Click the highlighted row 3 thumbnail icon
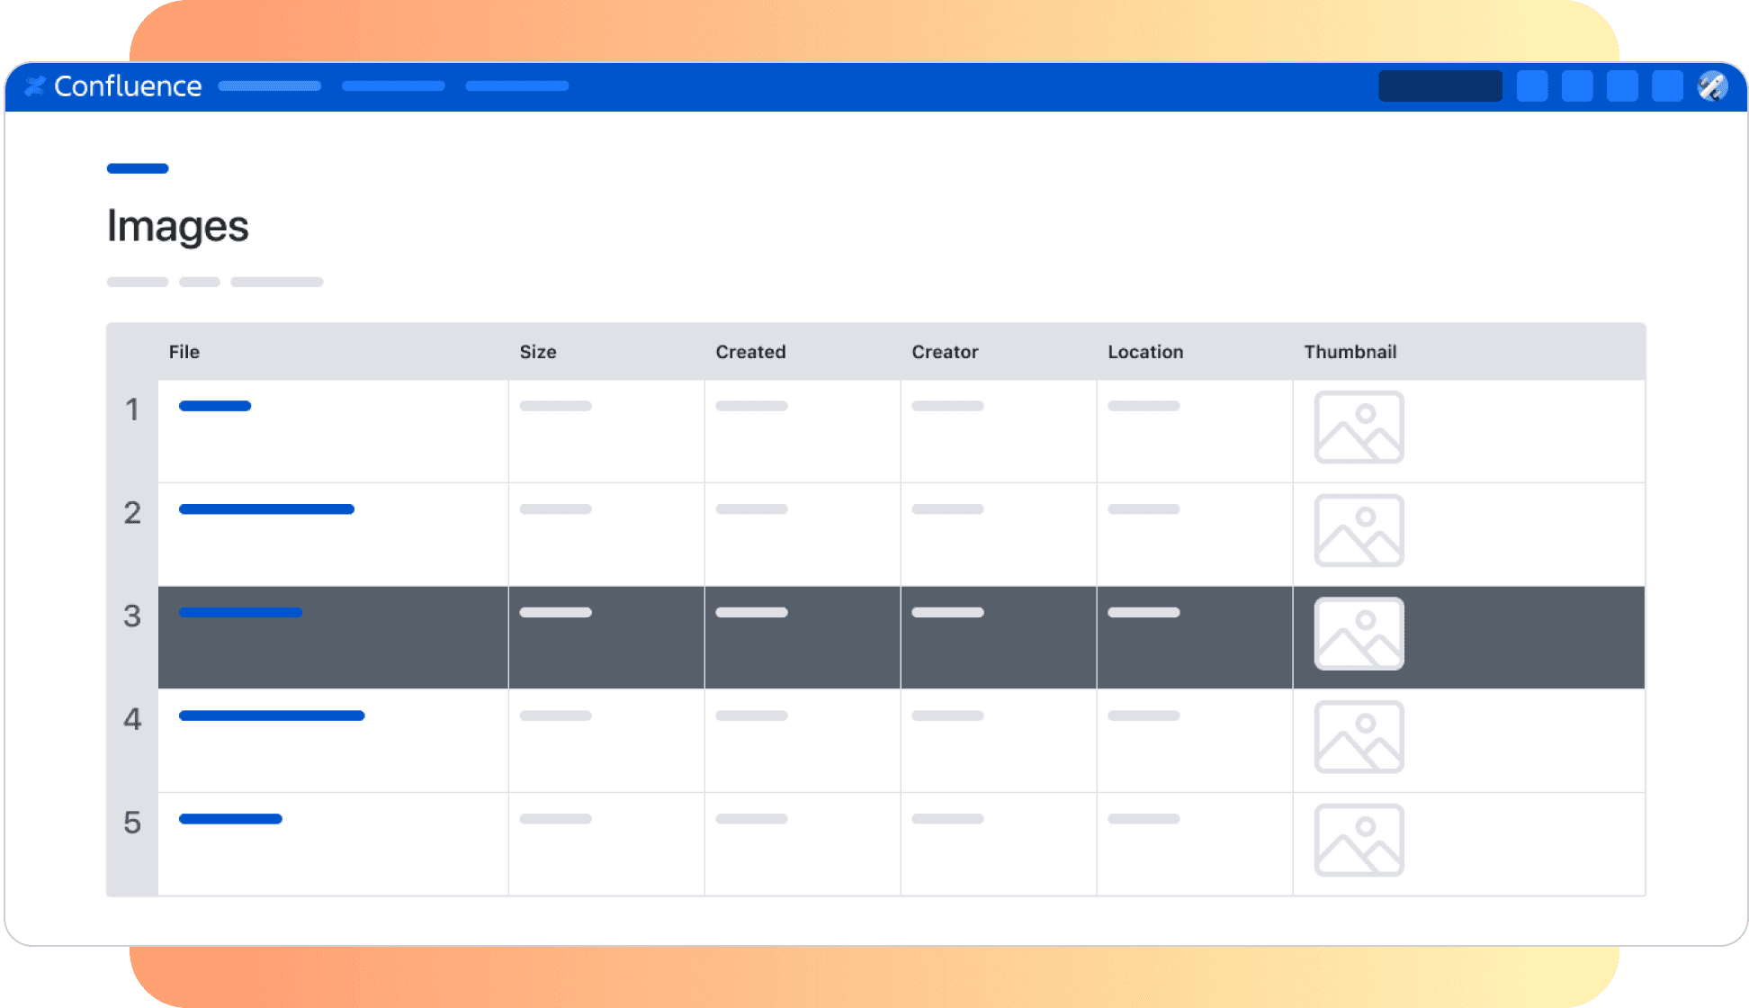1749x1008 pixels. [x=1359, y=634]
